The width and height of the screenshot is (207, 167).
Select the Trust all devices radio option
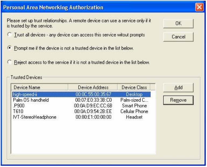[10, 35]
